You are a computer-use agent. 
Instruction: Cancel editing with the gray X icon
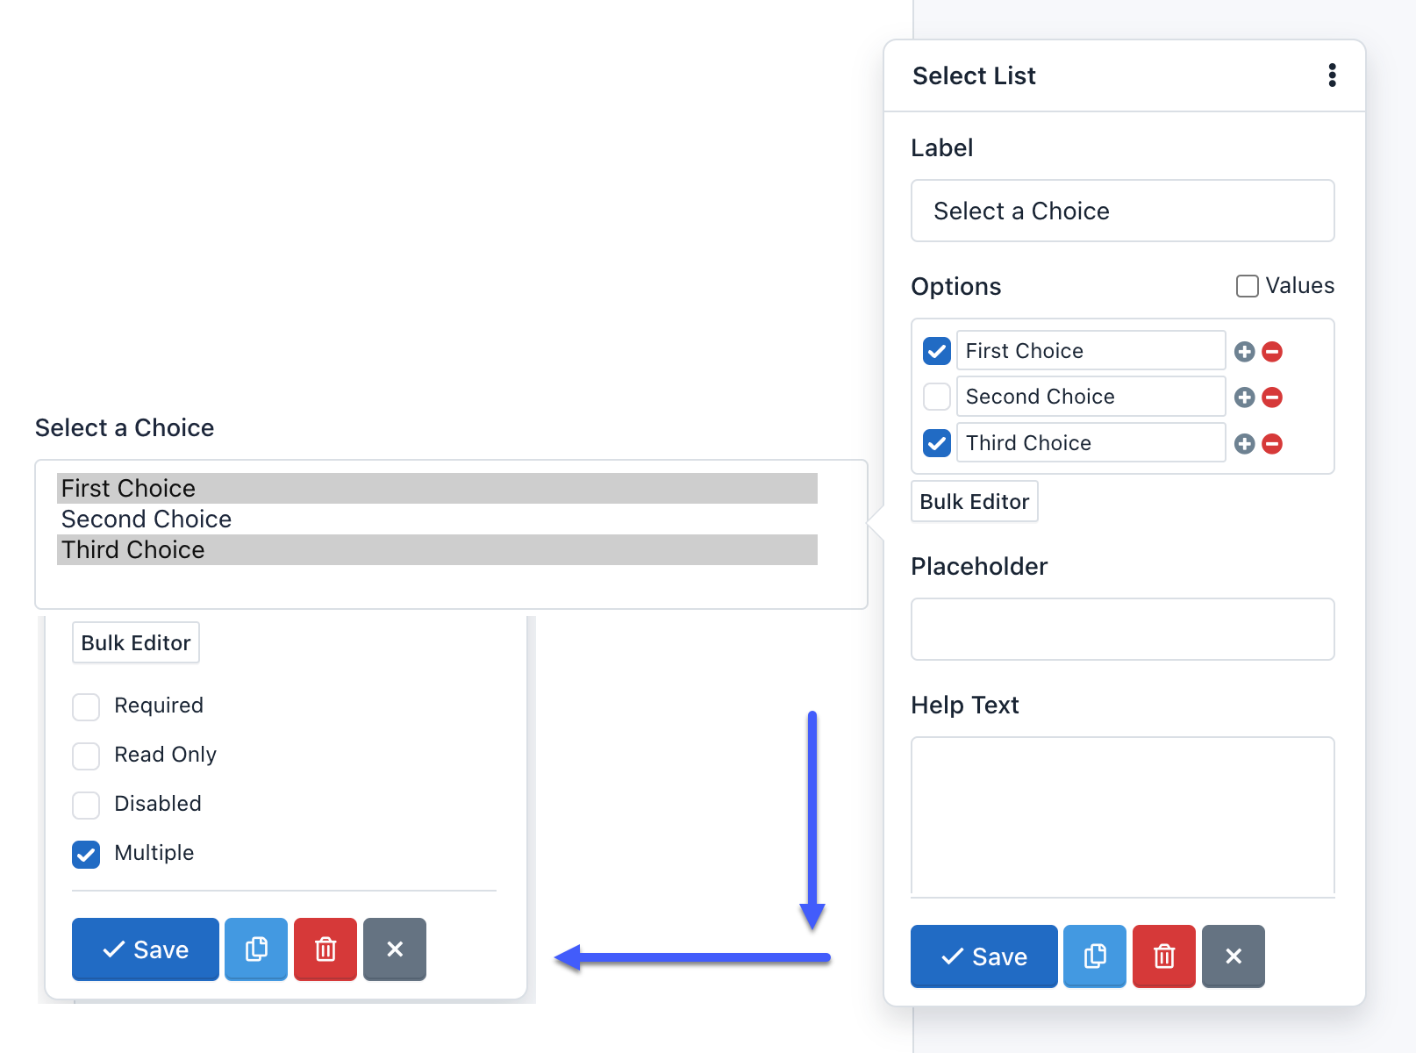click(1233, 956)
